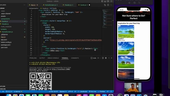Select the Terminal panel tab

65,58
